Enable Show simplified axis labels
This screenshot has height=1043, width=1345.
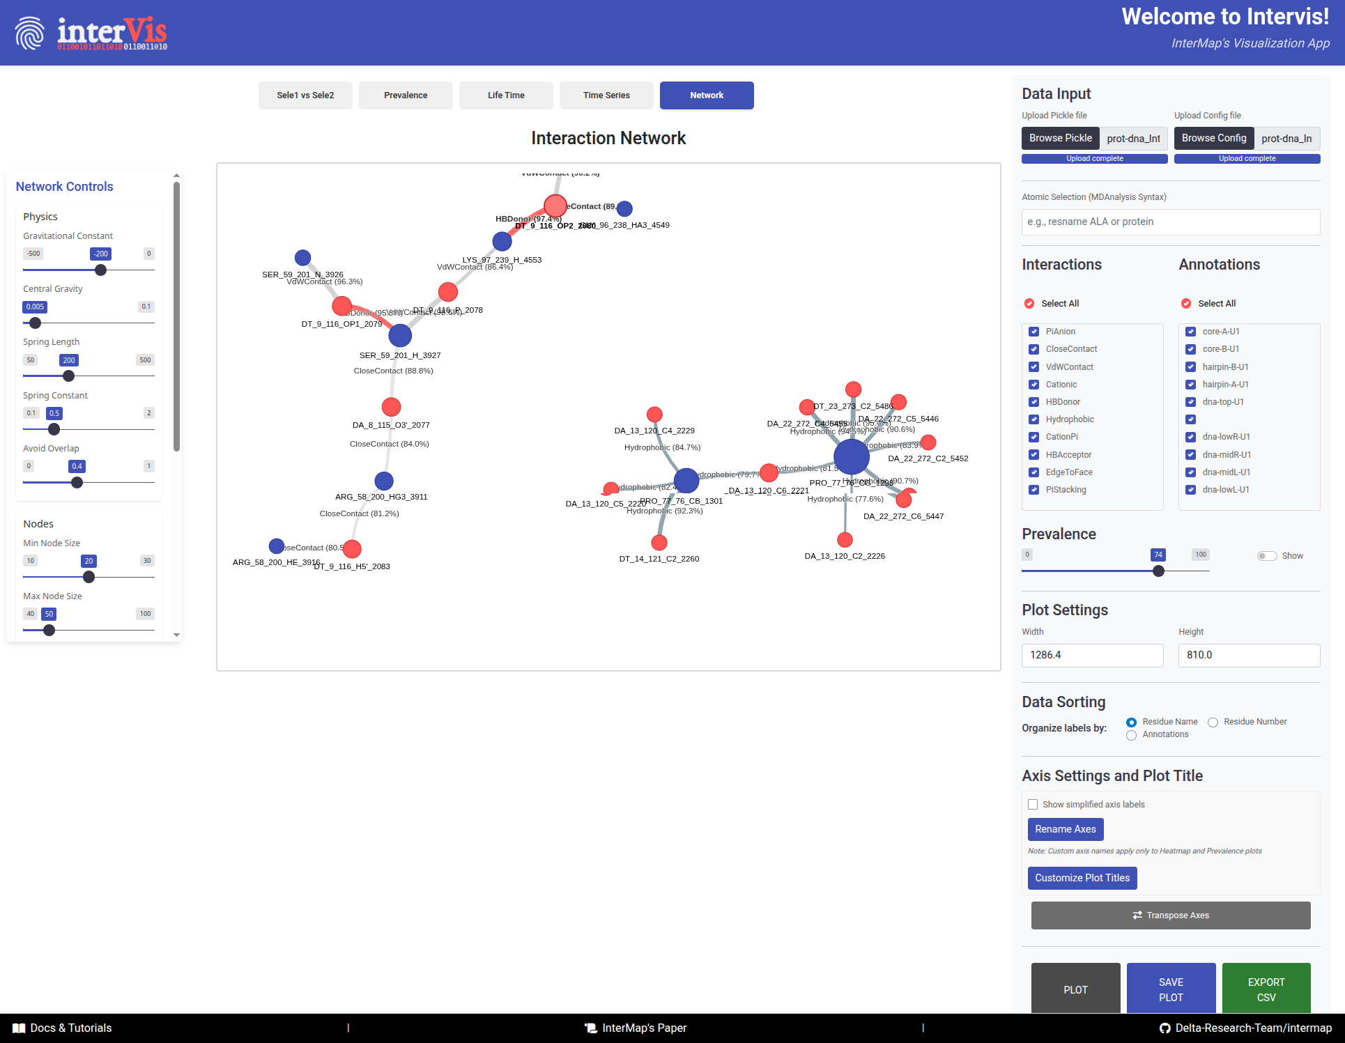coord(1033,804)
